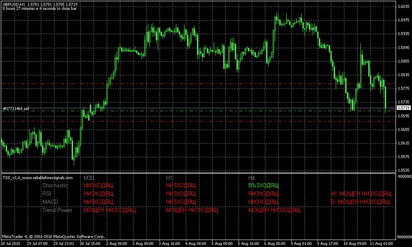This screenshot has width=412, height=247.
Task: Click the 1.5975 price axis label
Action: [x=404, y=20]
